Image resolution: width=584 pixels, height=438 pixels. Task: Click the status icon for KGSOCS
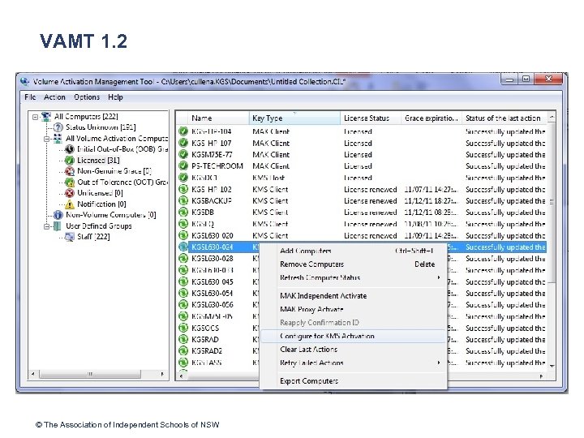click(x=182, y=328)
